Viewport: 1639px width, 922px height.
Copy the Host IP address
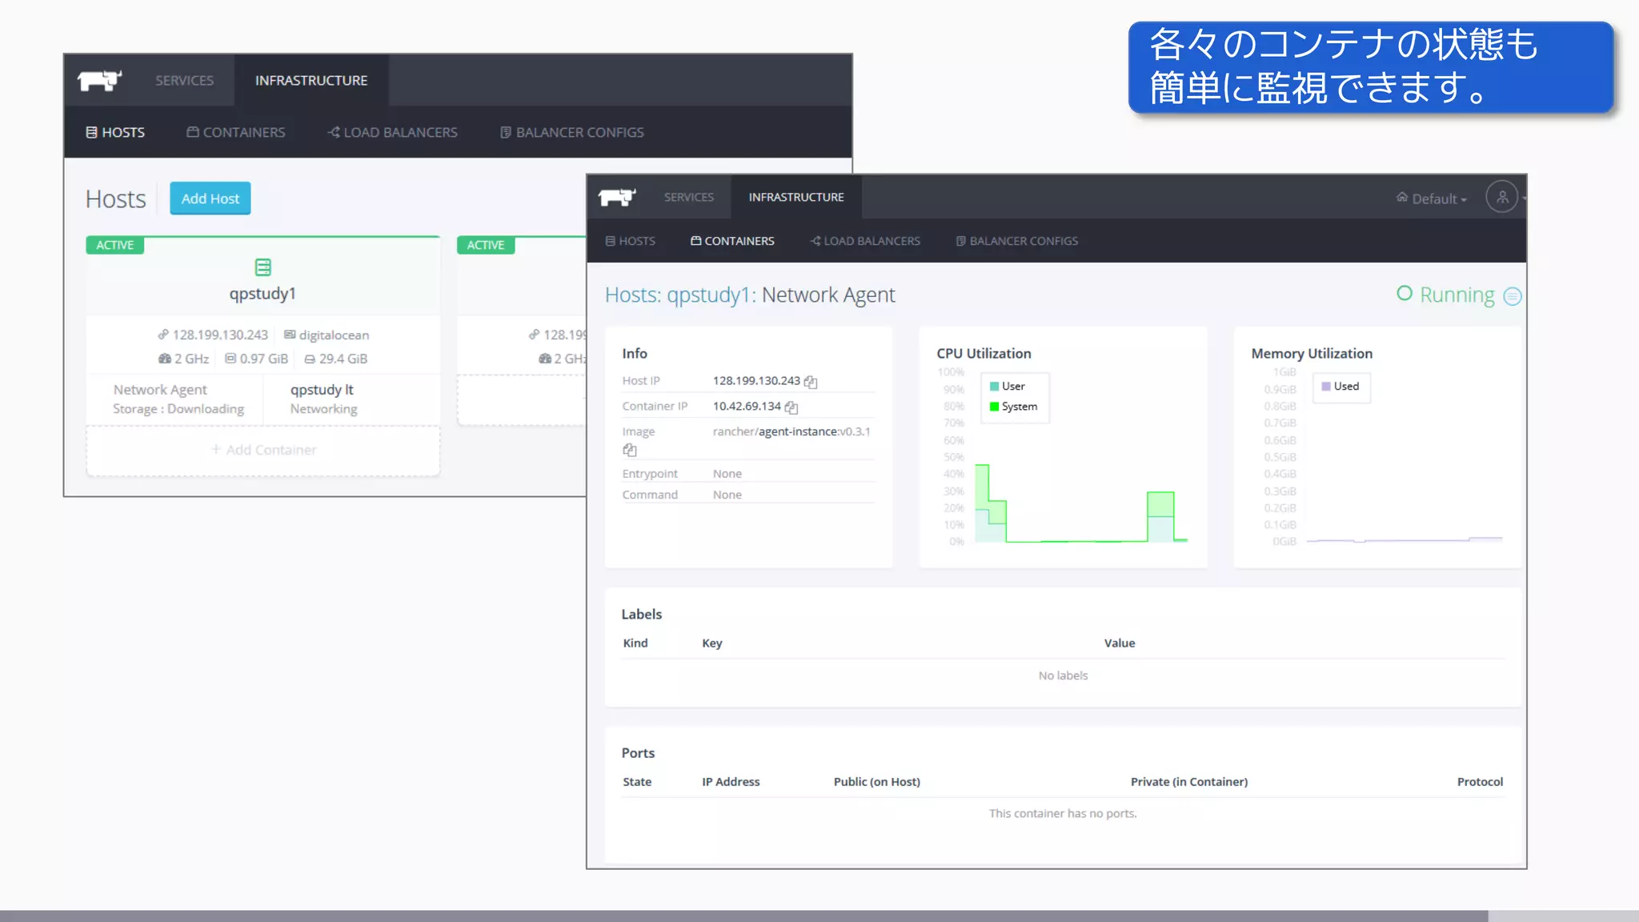pos(811,382)
